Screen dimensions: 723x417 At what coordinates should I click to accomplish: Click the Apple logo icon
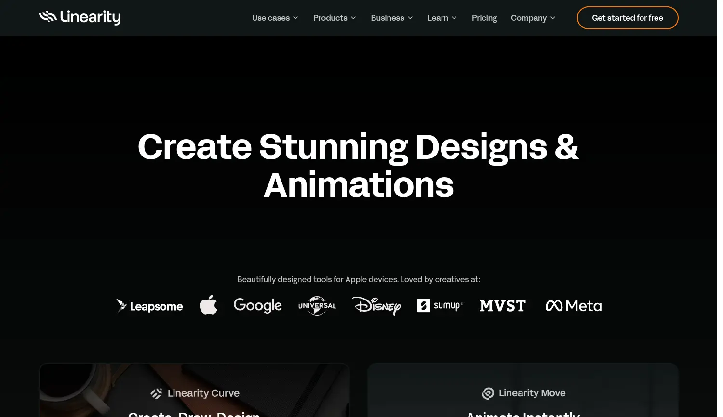(x=209, y=305)
